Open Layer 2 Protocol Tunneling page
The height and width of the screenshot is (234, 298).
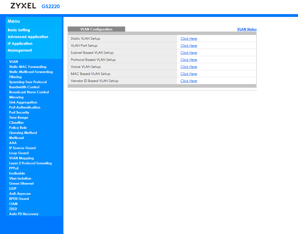click(30, 163)
